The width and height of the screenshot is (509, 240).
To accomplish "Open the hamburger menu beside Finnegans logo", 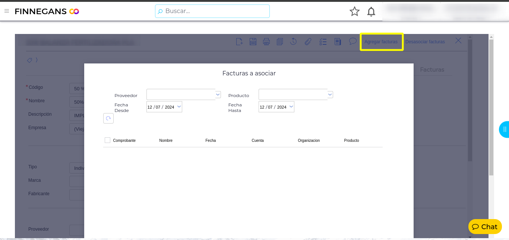I will [x=7, y=11].
